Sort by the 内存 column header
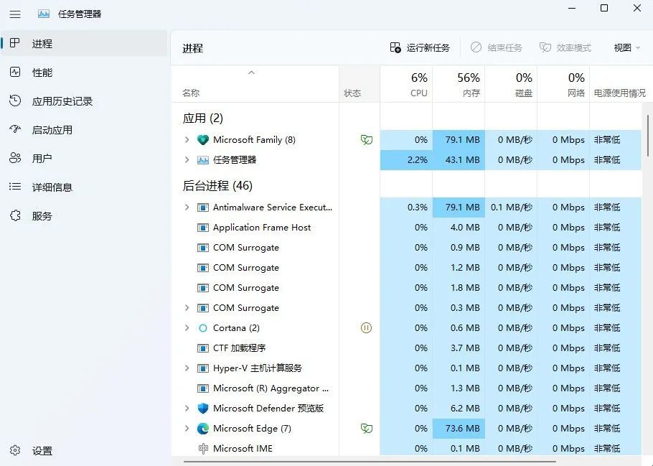 (459, 84)
